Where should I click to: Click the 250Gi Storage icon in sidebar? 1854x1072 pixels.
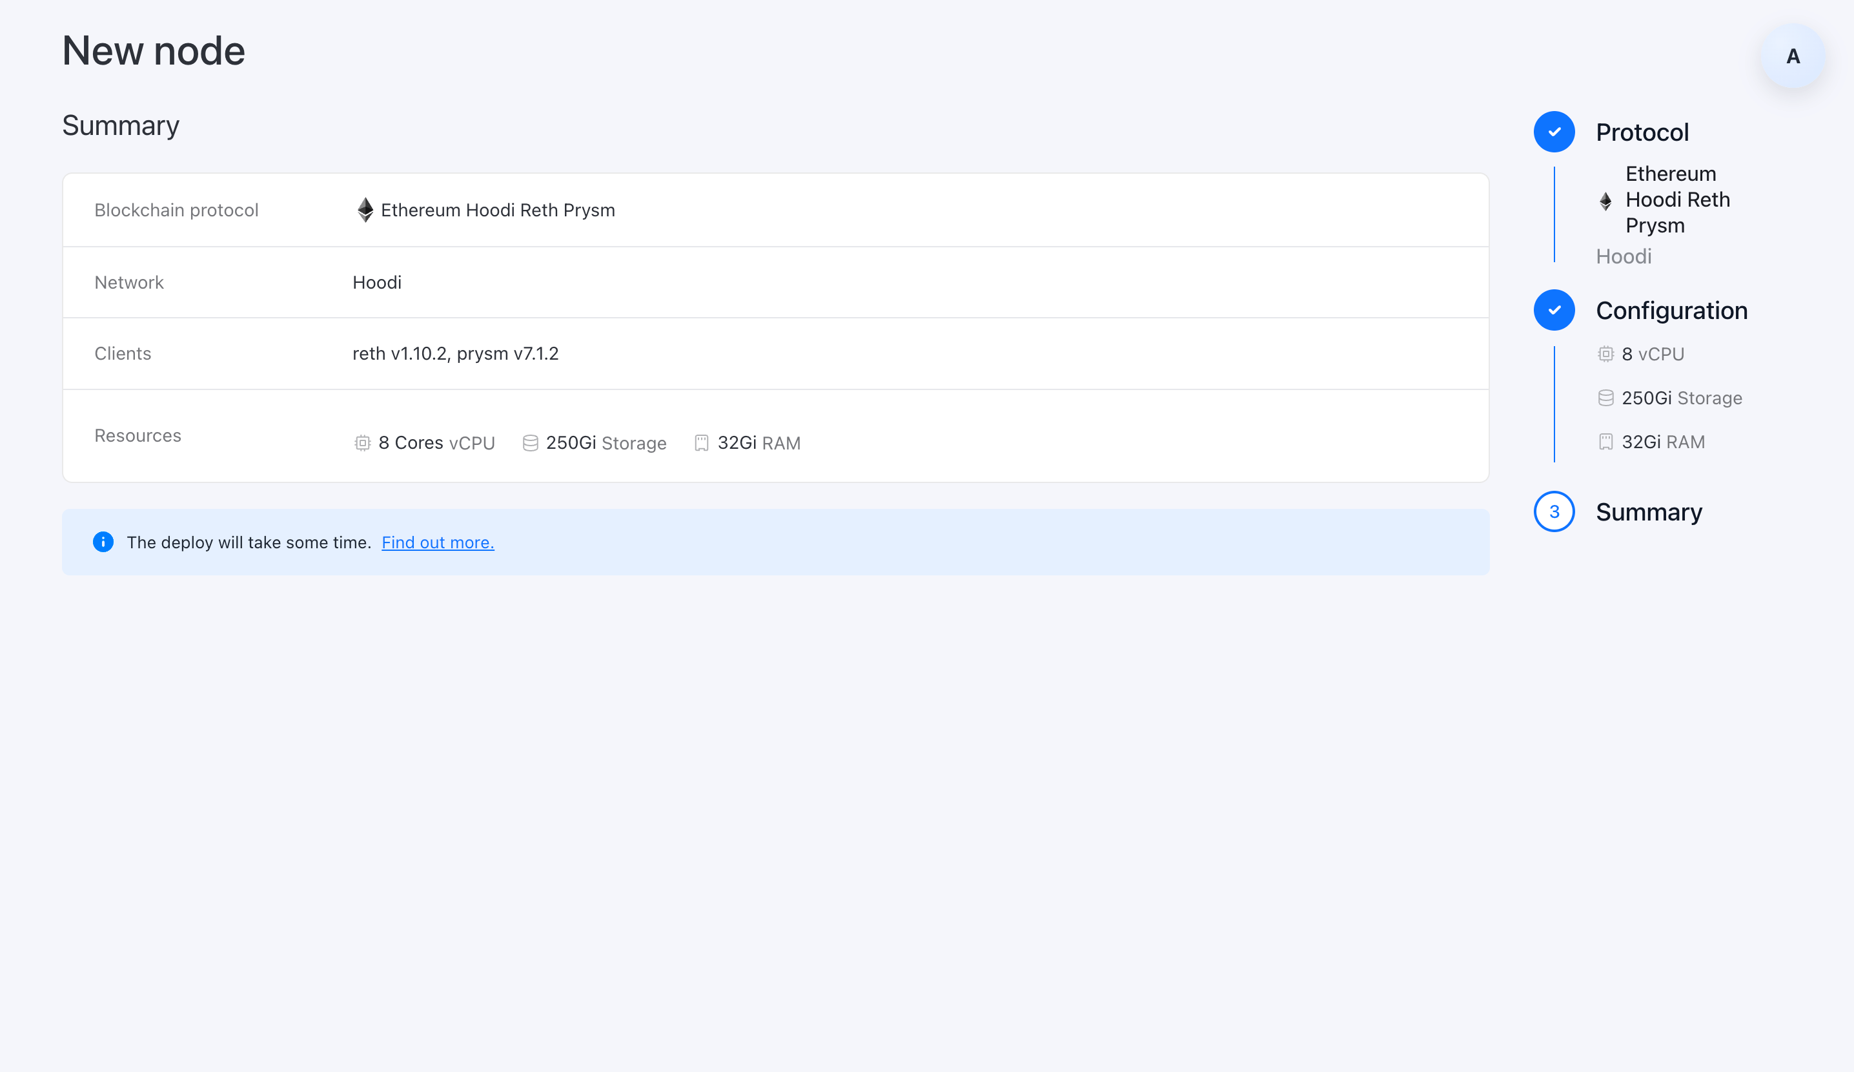[x=1605, y=398]
